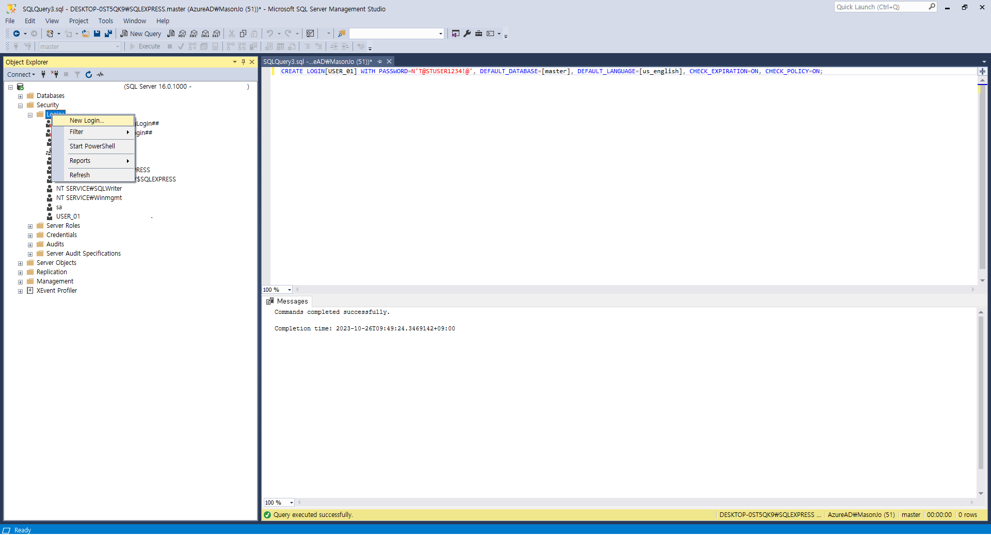Select the USER_01 login
The height and width of the screenshot is (535, 991).
(68, 216)
